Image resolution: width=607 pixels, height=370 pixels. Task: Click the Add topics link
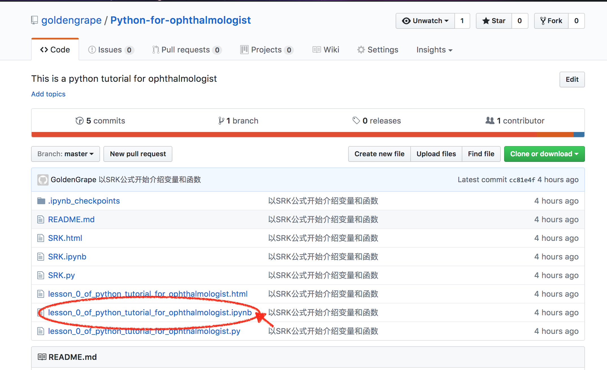point(48,94)
